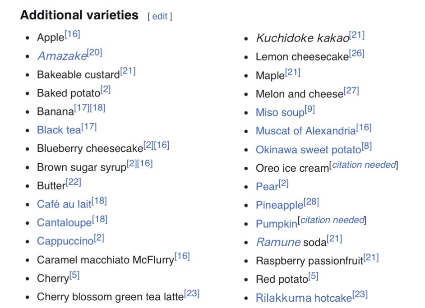
Task: Click the Cappuccino link
Action: [x=65, y=241]
